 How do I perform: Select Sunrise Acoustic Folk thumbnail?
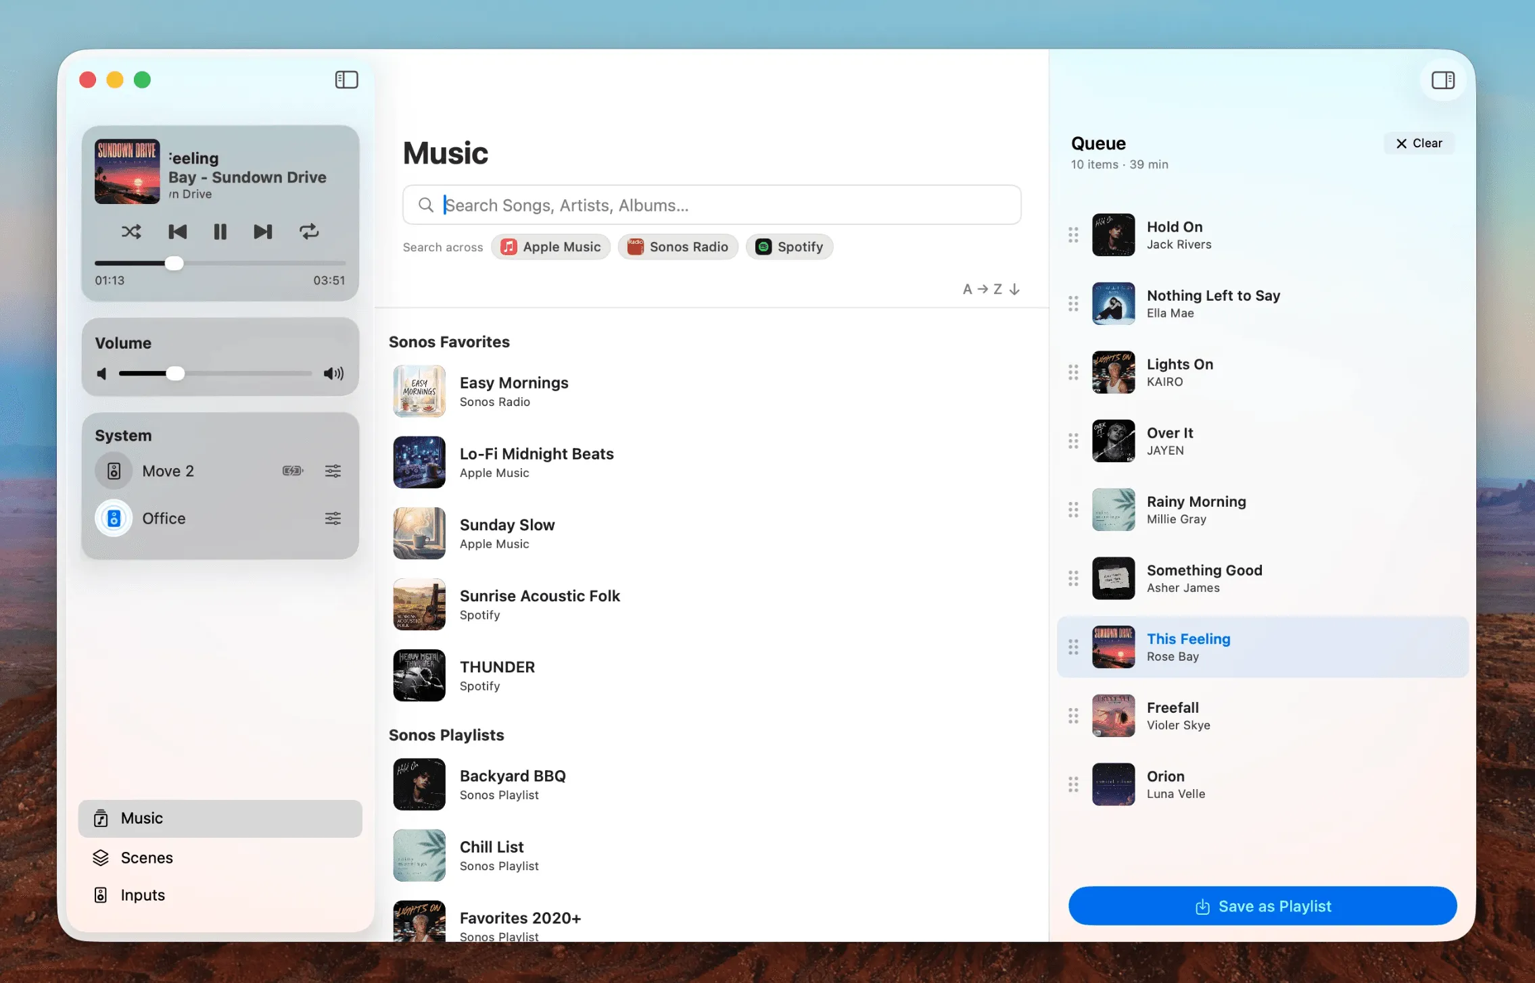pyautogui.click(x=419, y=604)
